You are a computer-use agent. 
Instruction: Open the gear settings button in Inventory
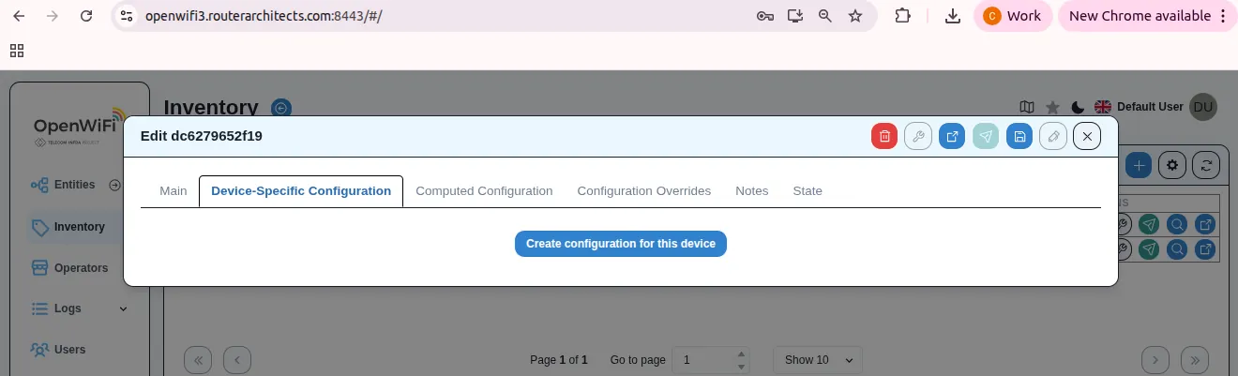coord(1172,165)
